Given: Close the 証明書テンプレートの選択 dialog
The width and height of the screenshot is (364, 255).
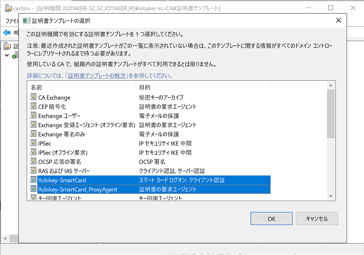Looking at the screenshot, I should tap(338, 21).
